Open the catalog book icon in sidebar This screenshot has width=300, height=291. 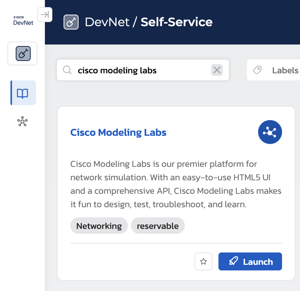click(23, 93)
